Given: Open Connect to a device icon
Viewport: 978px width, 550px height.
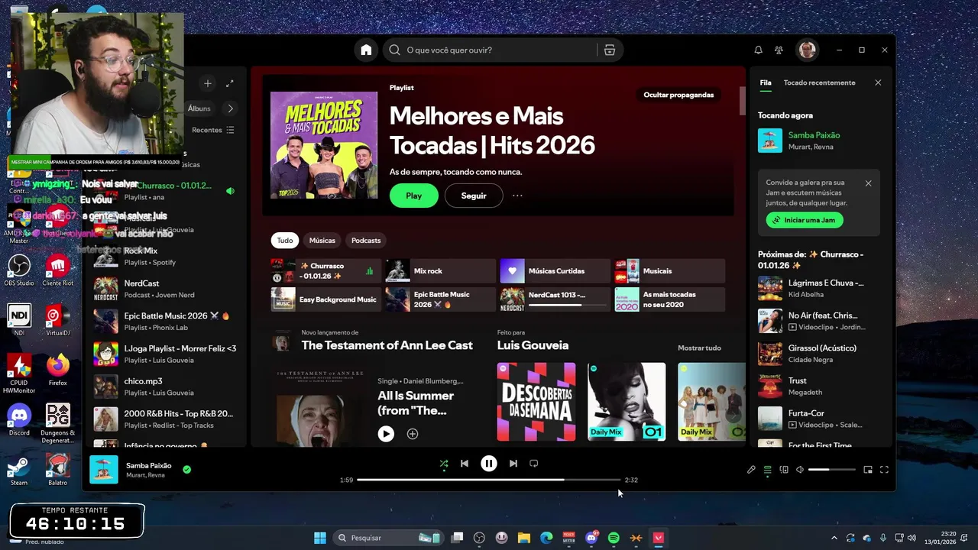Looking at the screenshot, I should (784, 470).
